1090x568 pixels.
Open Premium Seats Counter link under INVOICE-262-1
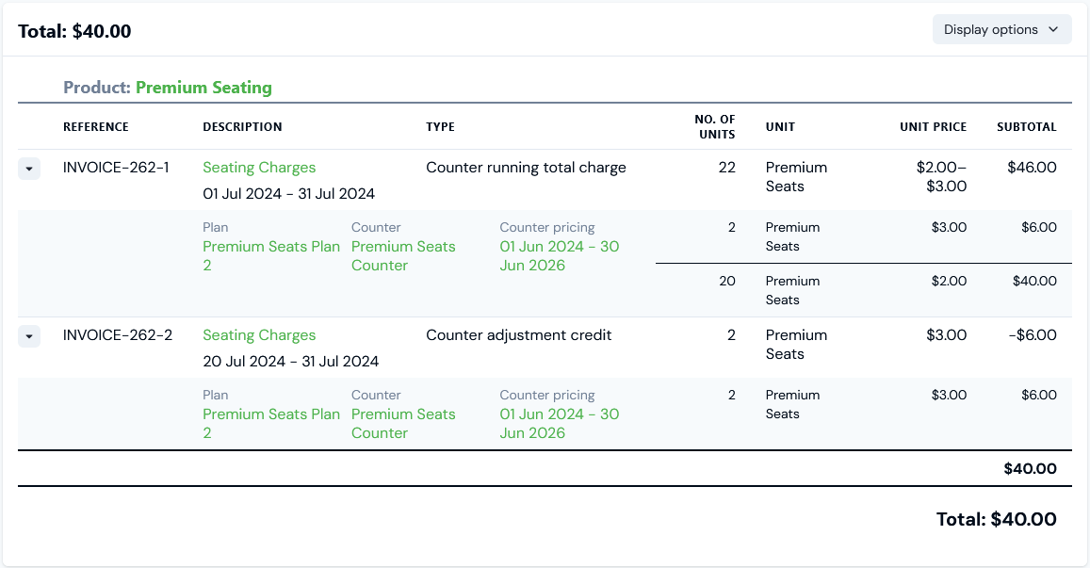(402, 255)
